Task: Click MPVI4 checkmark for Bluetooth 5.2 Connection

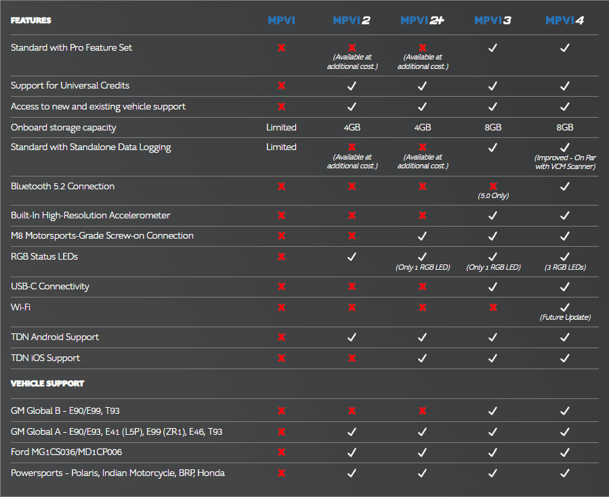Action: tap(565, 187)
